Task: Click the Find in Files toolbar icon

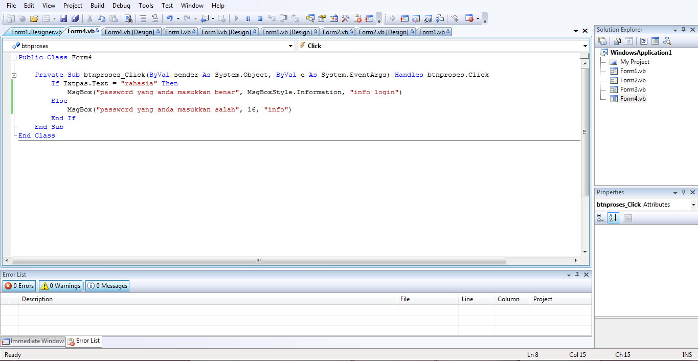Action: (x=129, y=18)
